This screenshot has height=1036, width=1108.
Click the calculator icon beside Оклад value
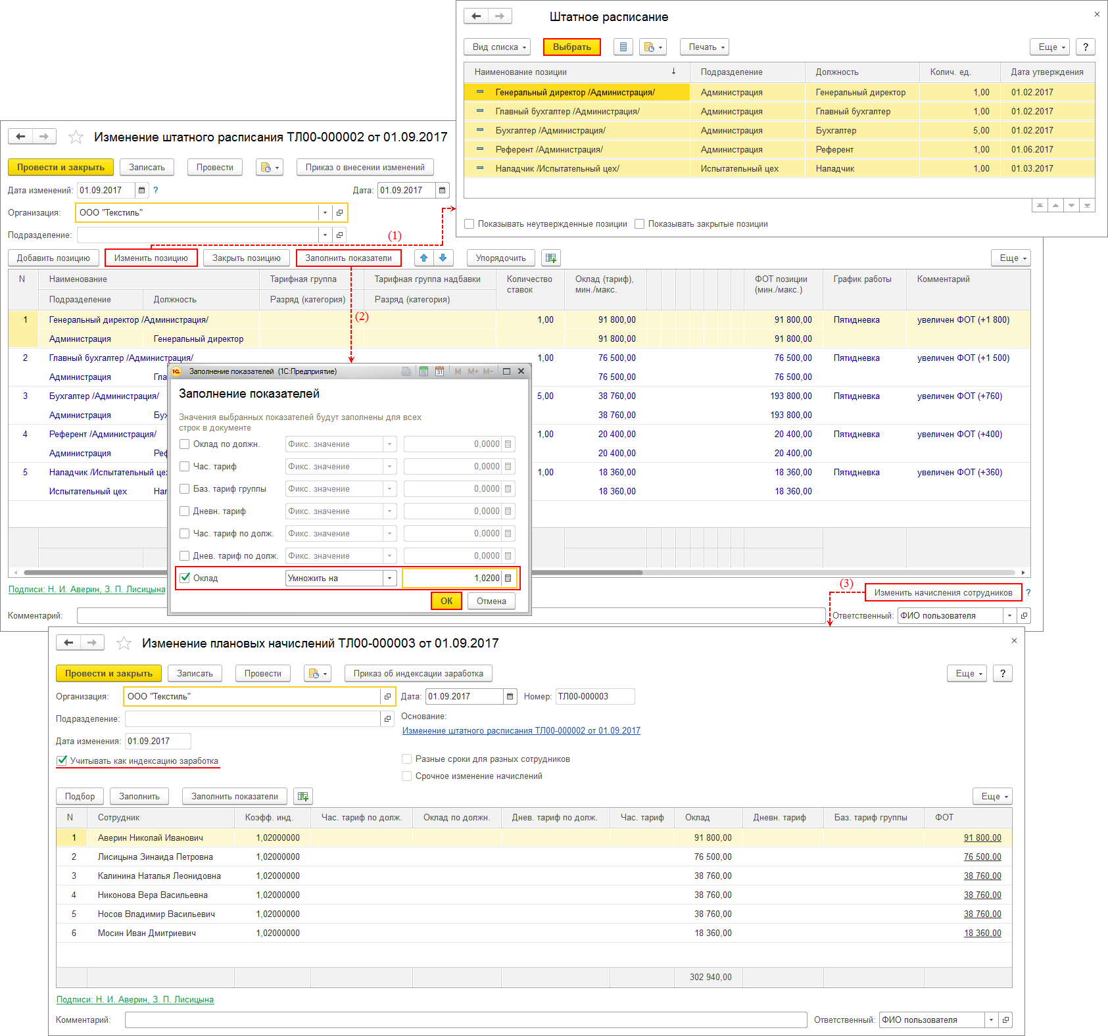(508, 578)
